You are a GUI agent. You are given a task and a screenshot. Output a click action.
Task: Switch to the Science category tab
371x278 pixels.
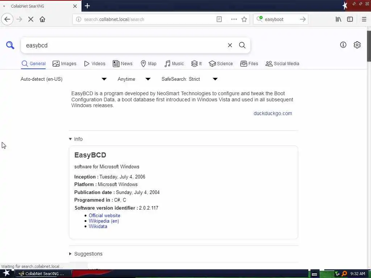pyautogui.click(x=221, y=64)
